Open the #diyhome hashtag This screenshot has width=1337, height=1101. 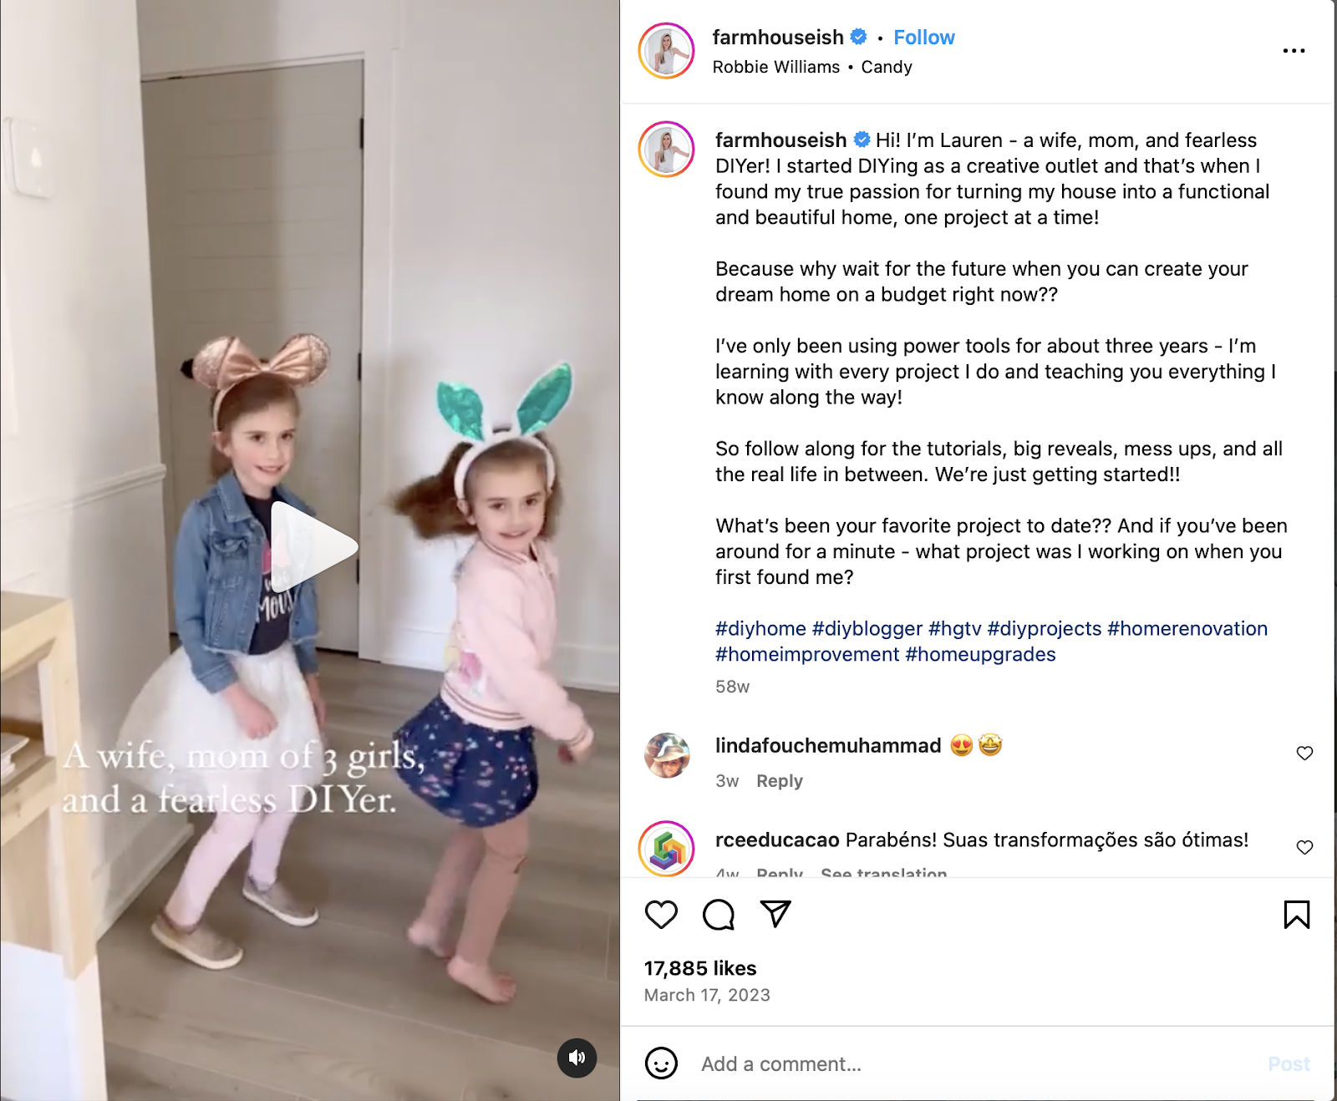tap(760, 629)
